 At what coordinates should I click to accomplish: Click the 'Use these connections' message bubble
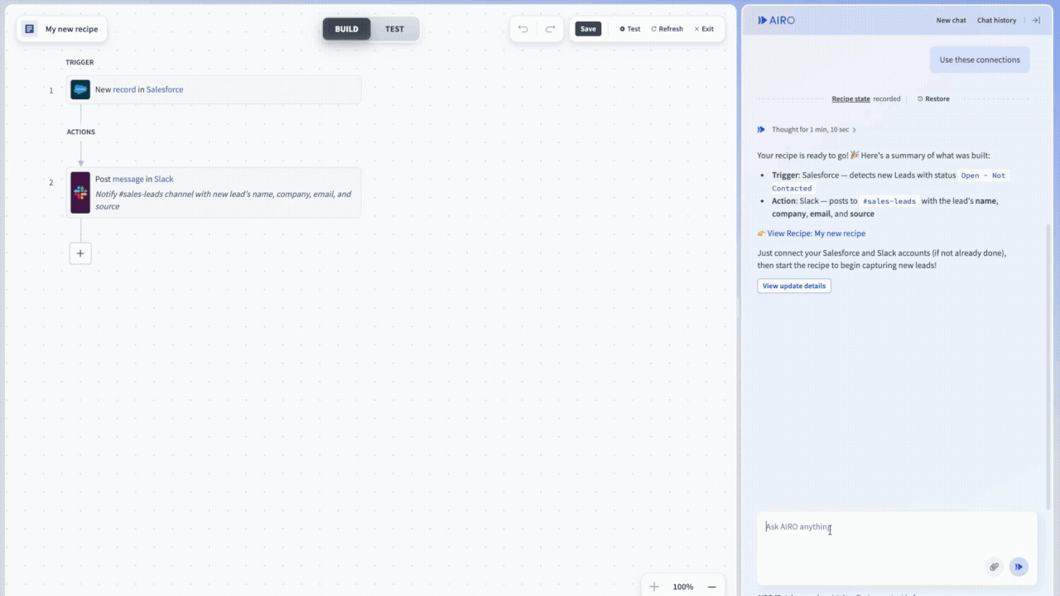pyautogui.click(x=980, y=60)
